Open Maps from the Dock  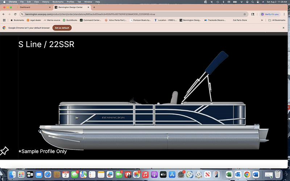coord(83,174)
